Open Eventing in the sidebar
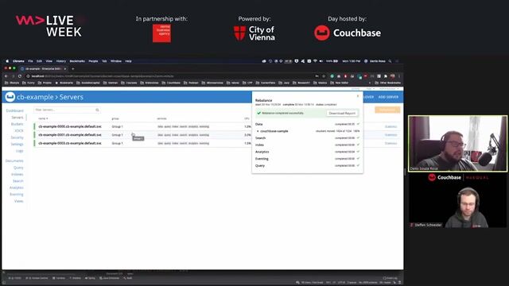 coord(16,194)
